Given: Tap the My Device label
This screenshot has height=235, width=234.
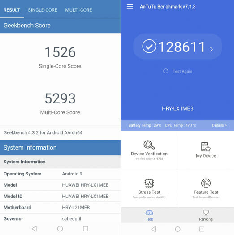Looking at the screenshot, I should [206, 156].
